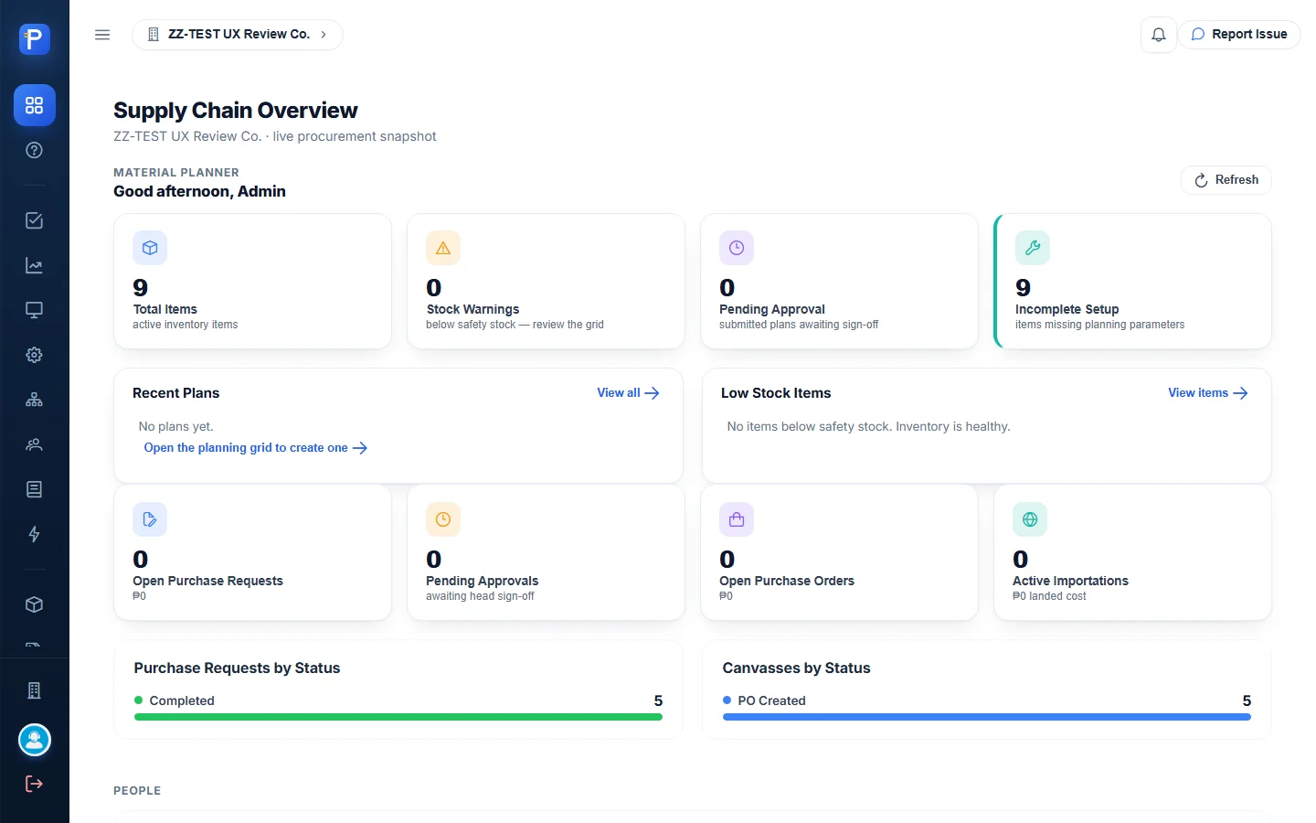Open the Total Items card
The image size is (1316, 823).
click(253, 282)
